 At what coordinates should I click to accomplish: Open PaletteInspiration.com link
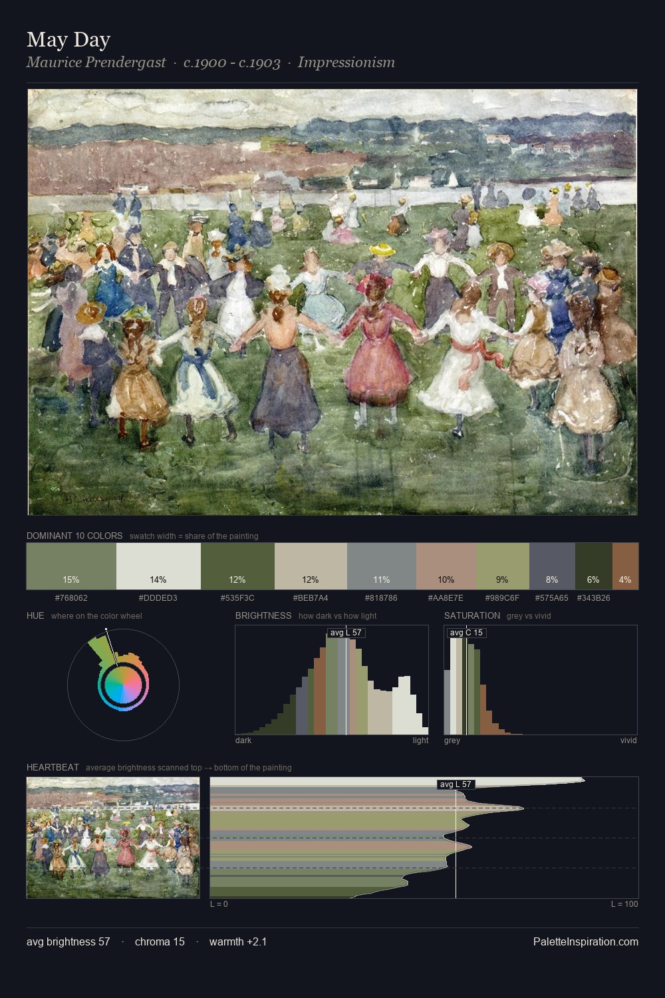[x=586, y=941]
